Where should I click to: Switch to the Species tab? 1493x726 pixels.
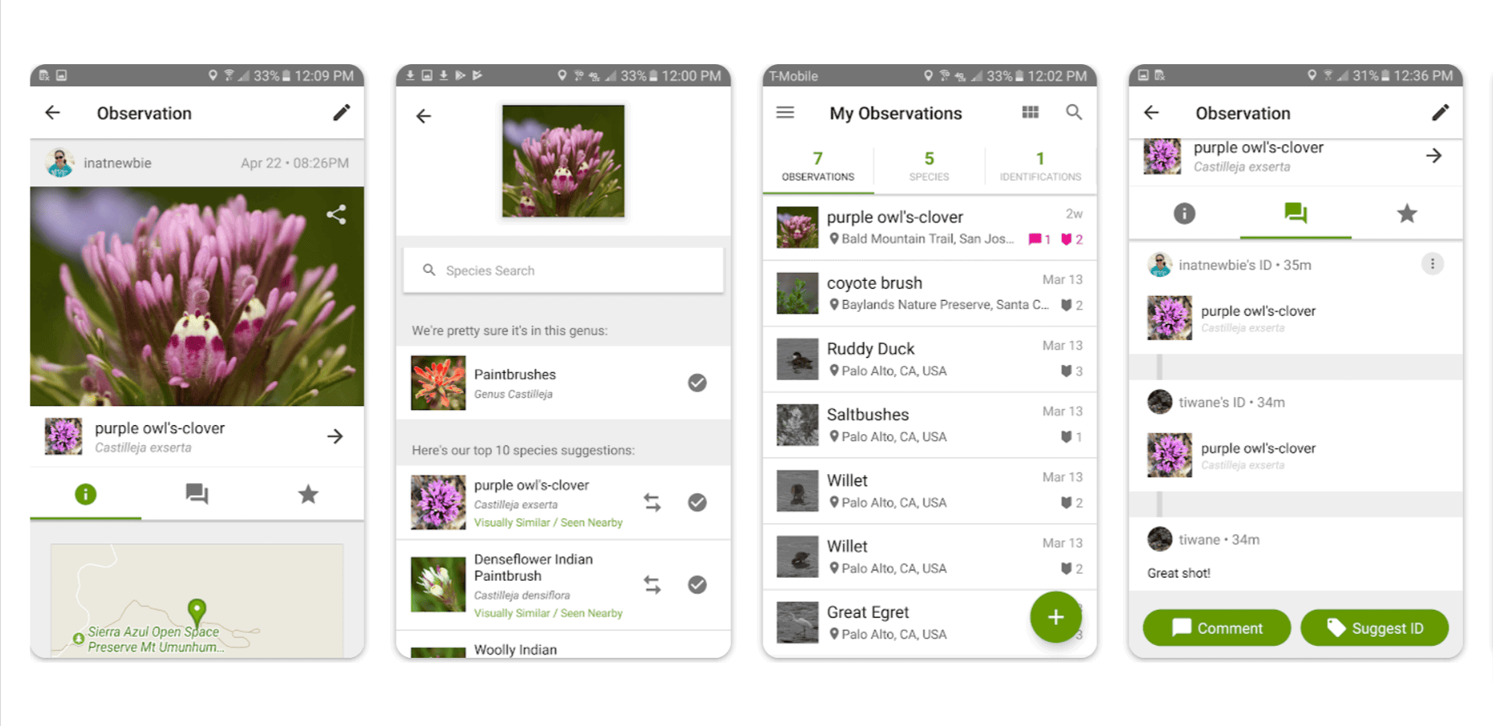click(929, 166)
